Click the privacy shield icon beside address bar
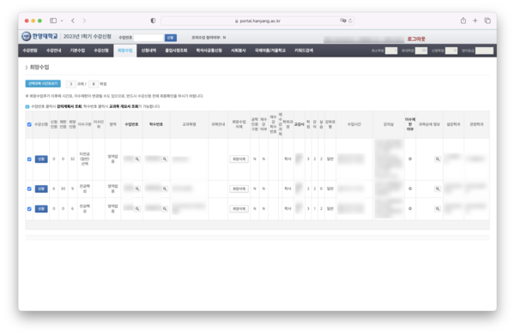This screenshot has height=335, width=515. click(153, 21)
